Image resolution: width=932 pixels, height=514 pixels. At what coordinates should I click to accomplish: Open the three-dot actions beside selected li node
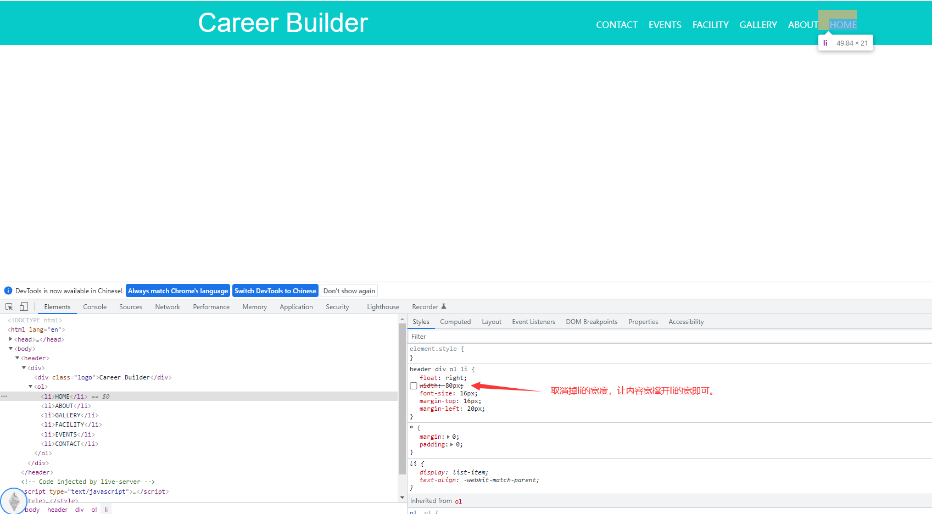click(x=4, y=396)
